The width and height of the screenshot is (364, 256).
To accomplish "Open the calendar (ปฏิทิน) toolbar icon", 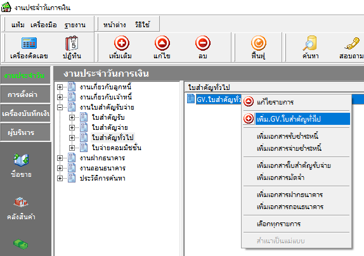I will click(x=72, y=43).
